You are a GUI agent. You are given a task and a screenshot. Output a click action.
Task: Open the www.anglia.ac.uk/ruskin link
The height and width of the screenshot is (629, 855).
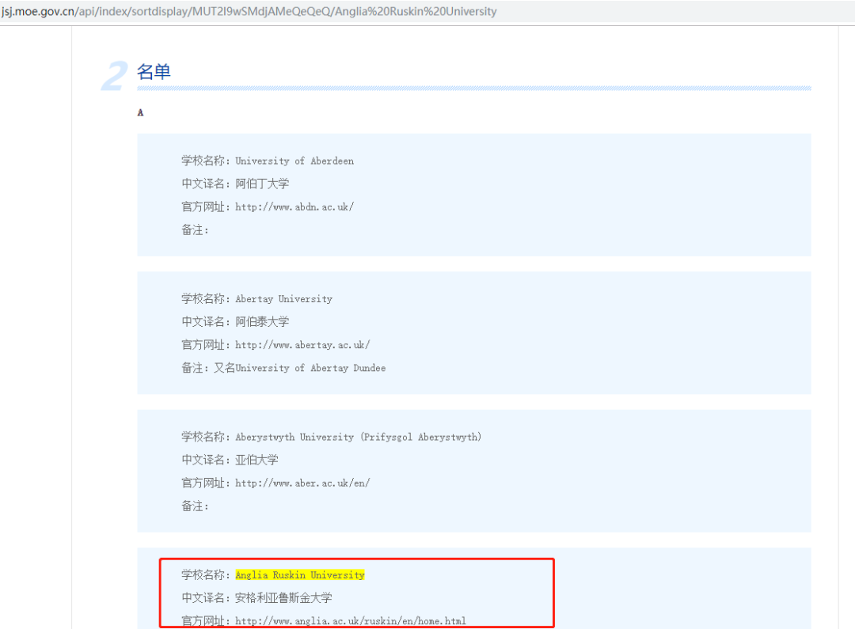(350, 621)
